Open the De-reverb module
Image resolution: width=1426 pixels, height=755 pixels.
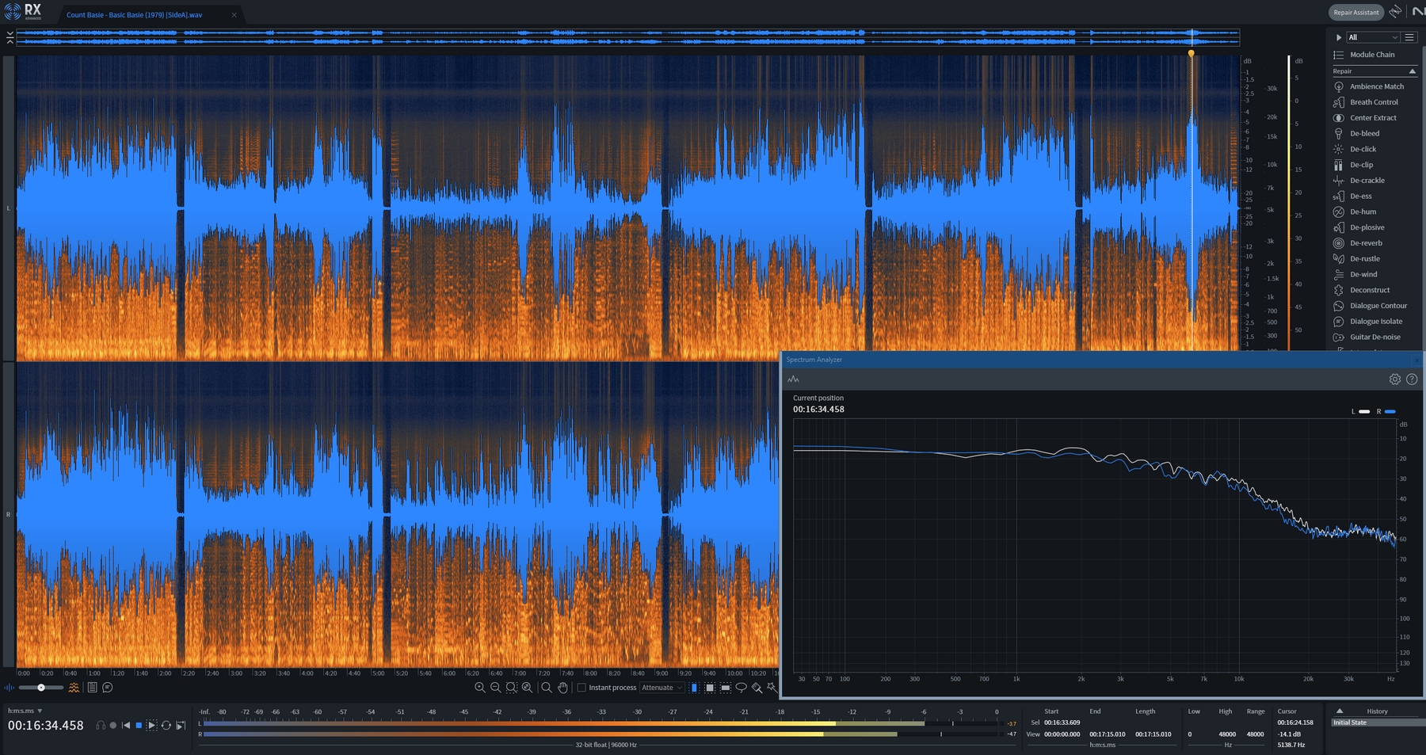click(1365, 243)
